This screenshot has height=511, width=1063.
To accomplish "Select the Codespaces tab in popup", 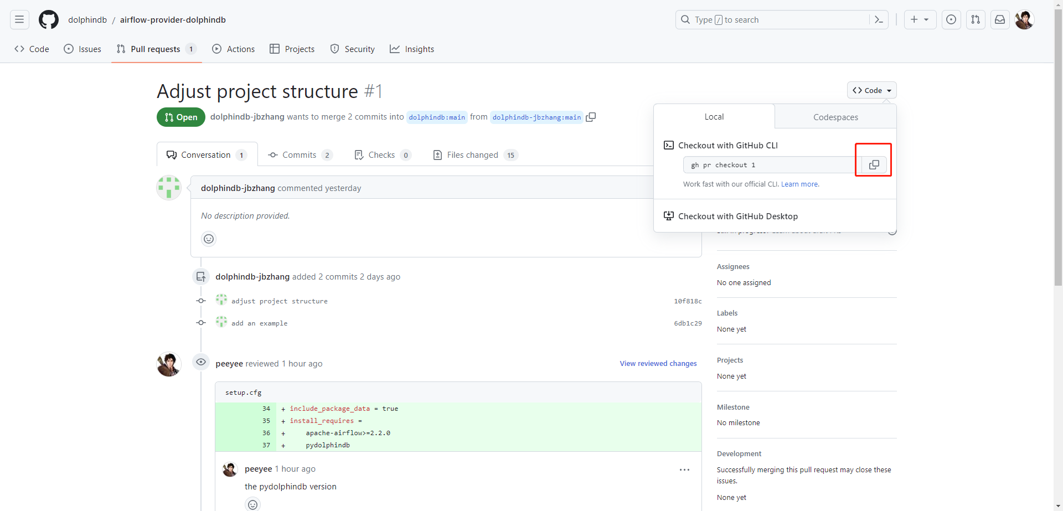I will [835, 117].
